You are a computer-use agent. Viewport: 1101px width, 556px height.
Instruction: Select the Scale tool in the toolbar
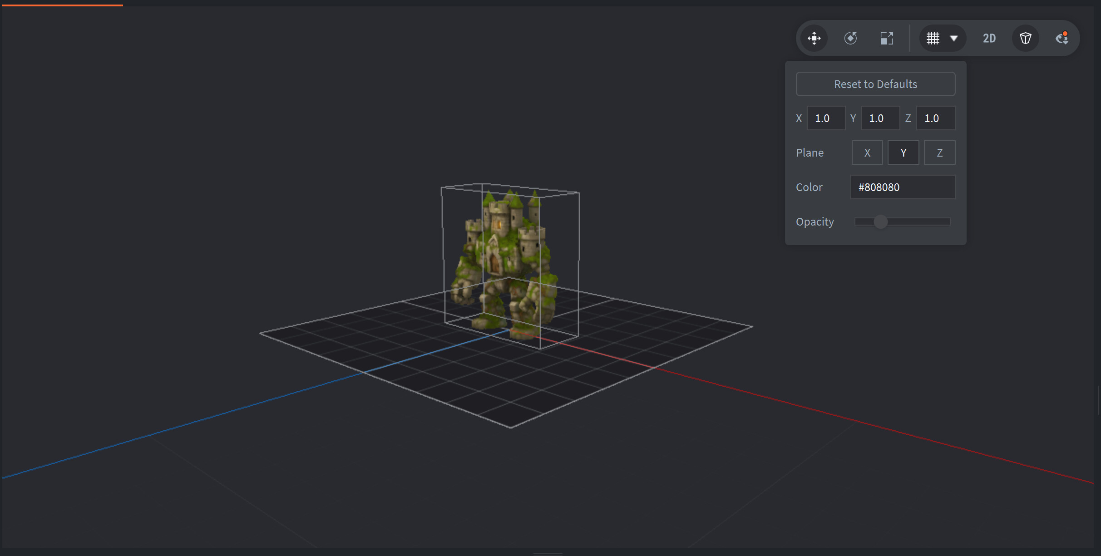tap(887, 38)
